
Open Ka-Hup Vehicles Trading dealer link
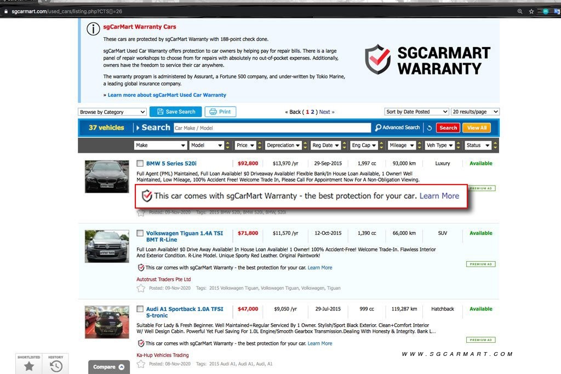click(162, 355)
